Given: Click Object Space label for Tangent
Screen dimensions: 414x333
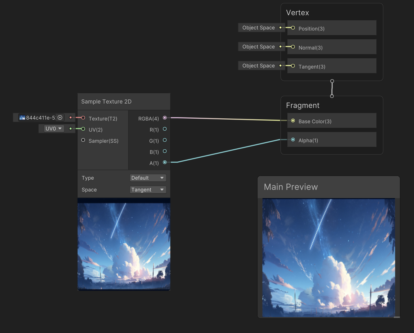Looking at the screenshot, I should tap(259, 66).
